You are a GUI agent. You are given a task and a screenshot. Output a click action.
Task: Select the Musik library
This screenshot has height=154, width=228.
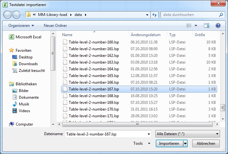24,104
